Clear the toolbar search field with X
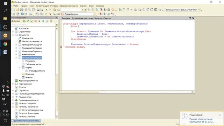 point(85,10)
